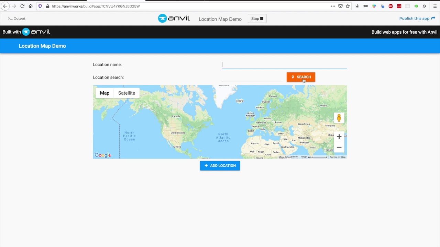
Task: Pick up the Street View pegman icon
Action: pyautogui.click(x=339, y=118)
